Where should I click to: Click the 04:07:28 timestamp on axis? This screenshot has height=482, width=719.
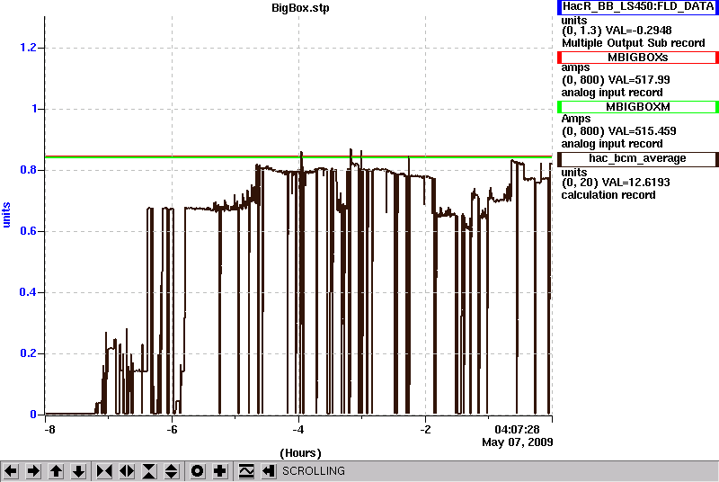tap(517, 430)
